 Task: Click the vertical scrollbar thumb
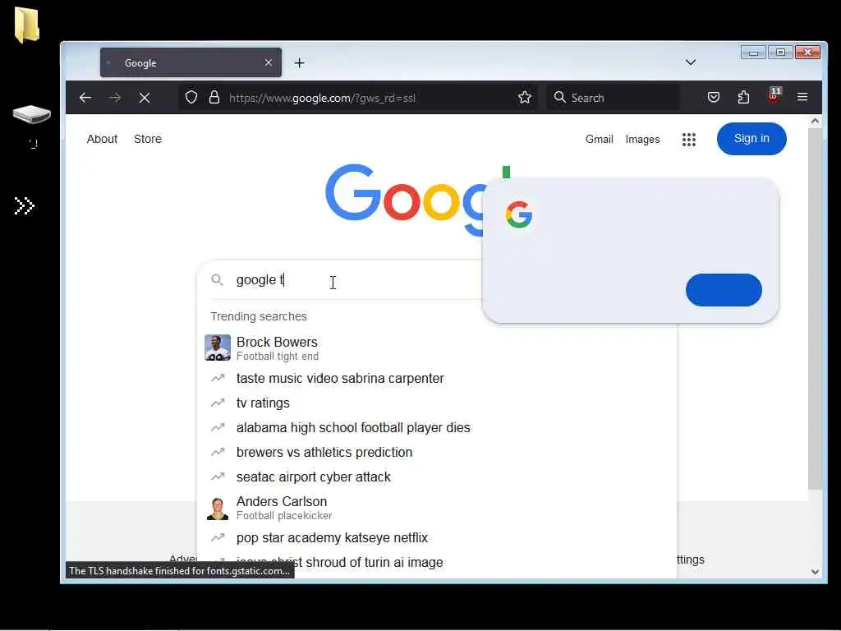(815, 309)
